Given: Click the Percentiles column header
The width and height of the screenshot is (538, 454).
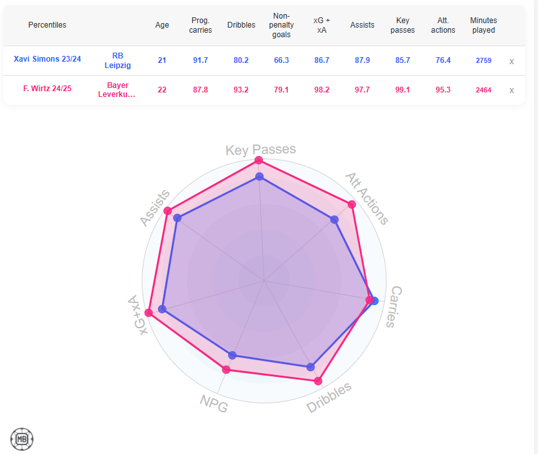Looking at the screenshot, I should (48, 25).
